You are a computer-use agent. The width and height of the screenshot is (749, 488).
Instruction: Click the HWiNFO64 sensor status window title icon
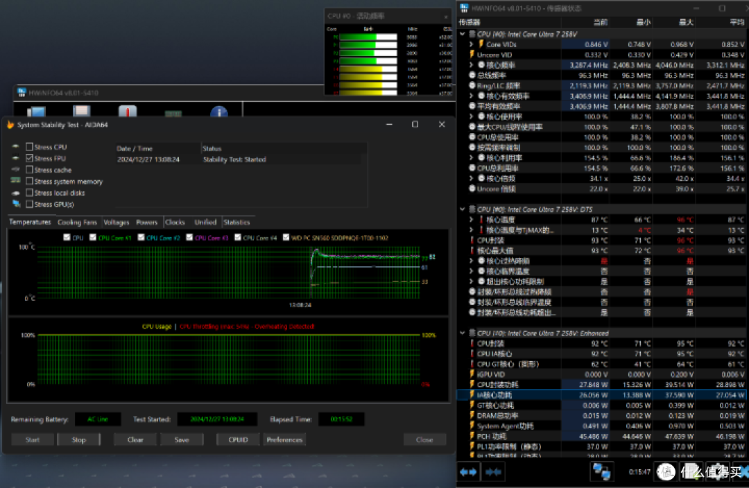[x=464, y=8]
